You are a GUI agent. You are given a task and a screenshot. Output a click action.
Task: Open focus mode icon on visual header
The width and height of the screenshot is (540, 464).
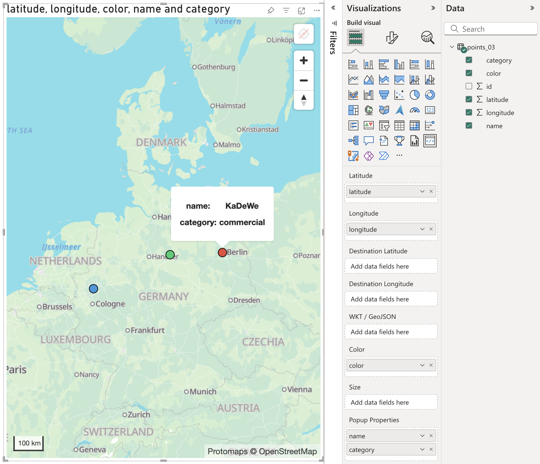301,11
